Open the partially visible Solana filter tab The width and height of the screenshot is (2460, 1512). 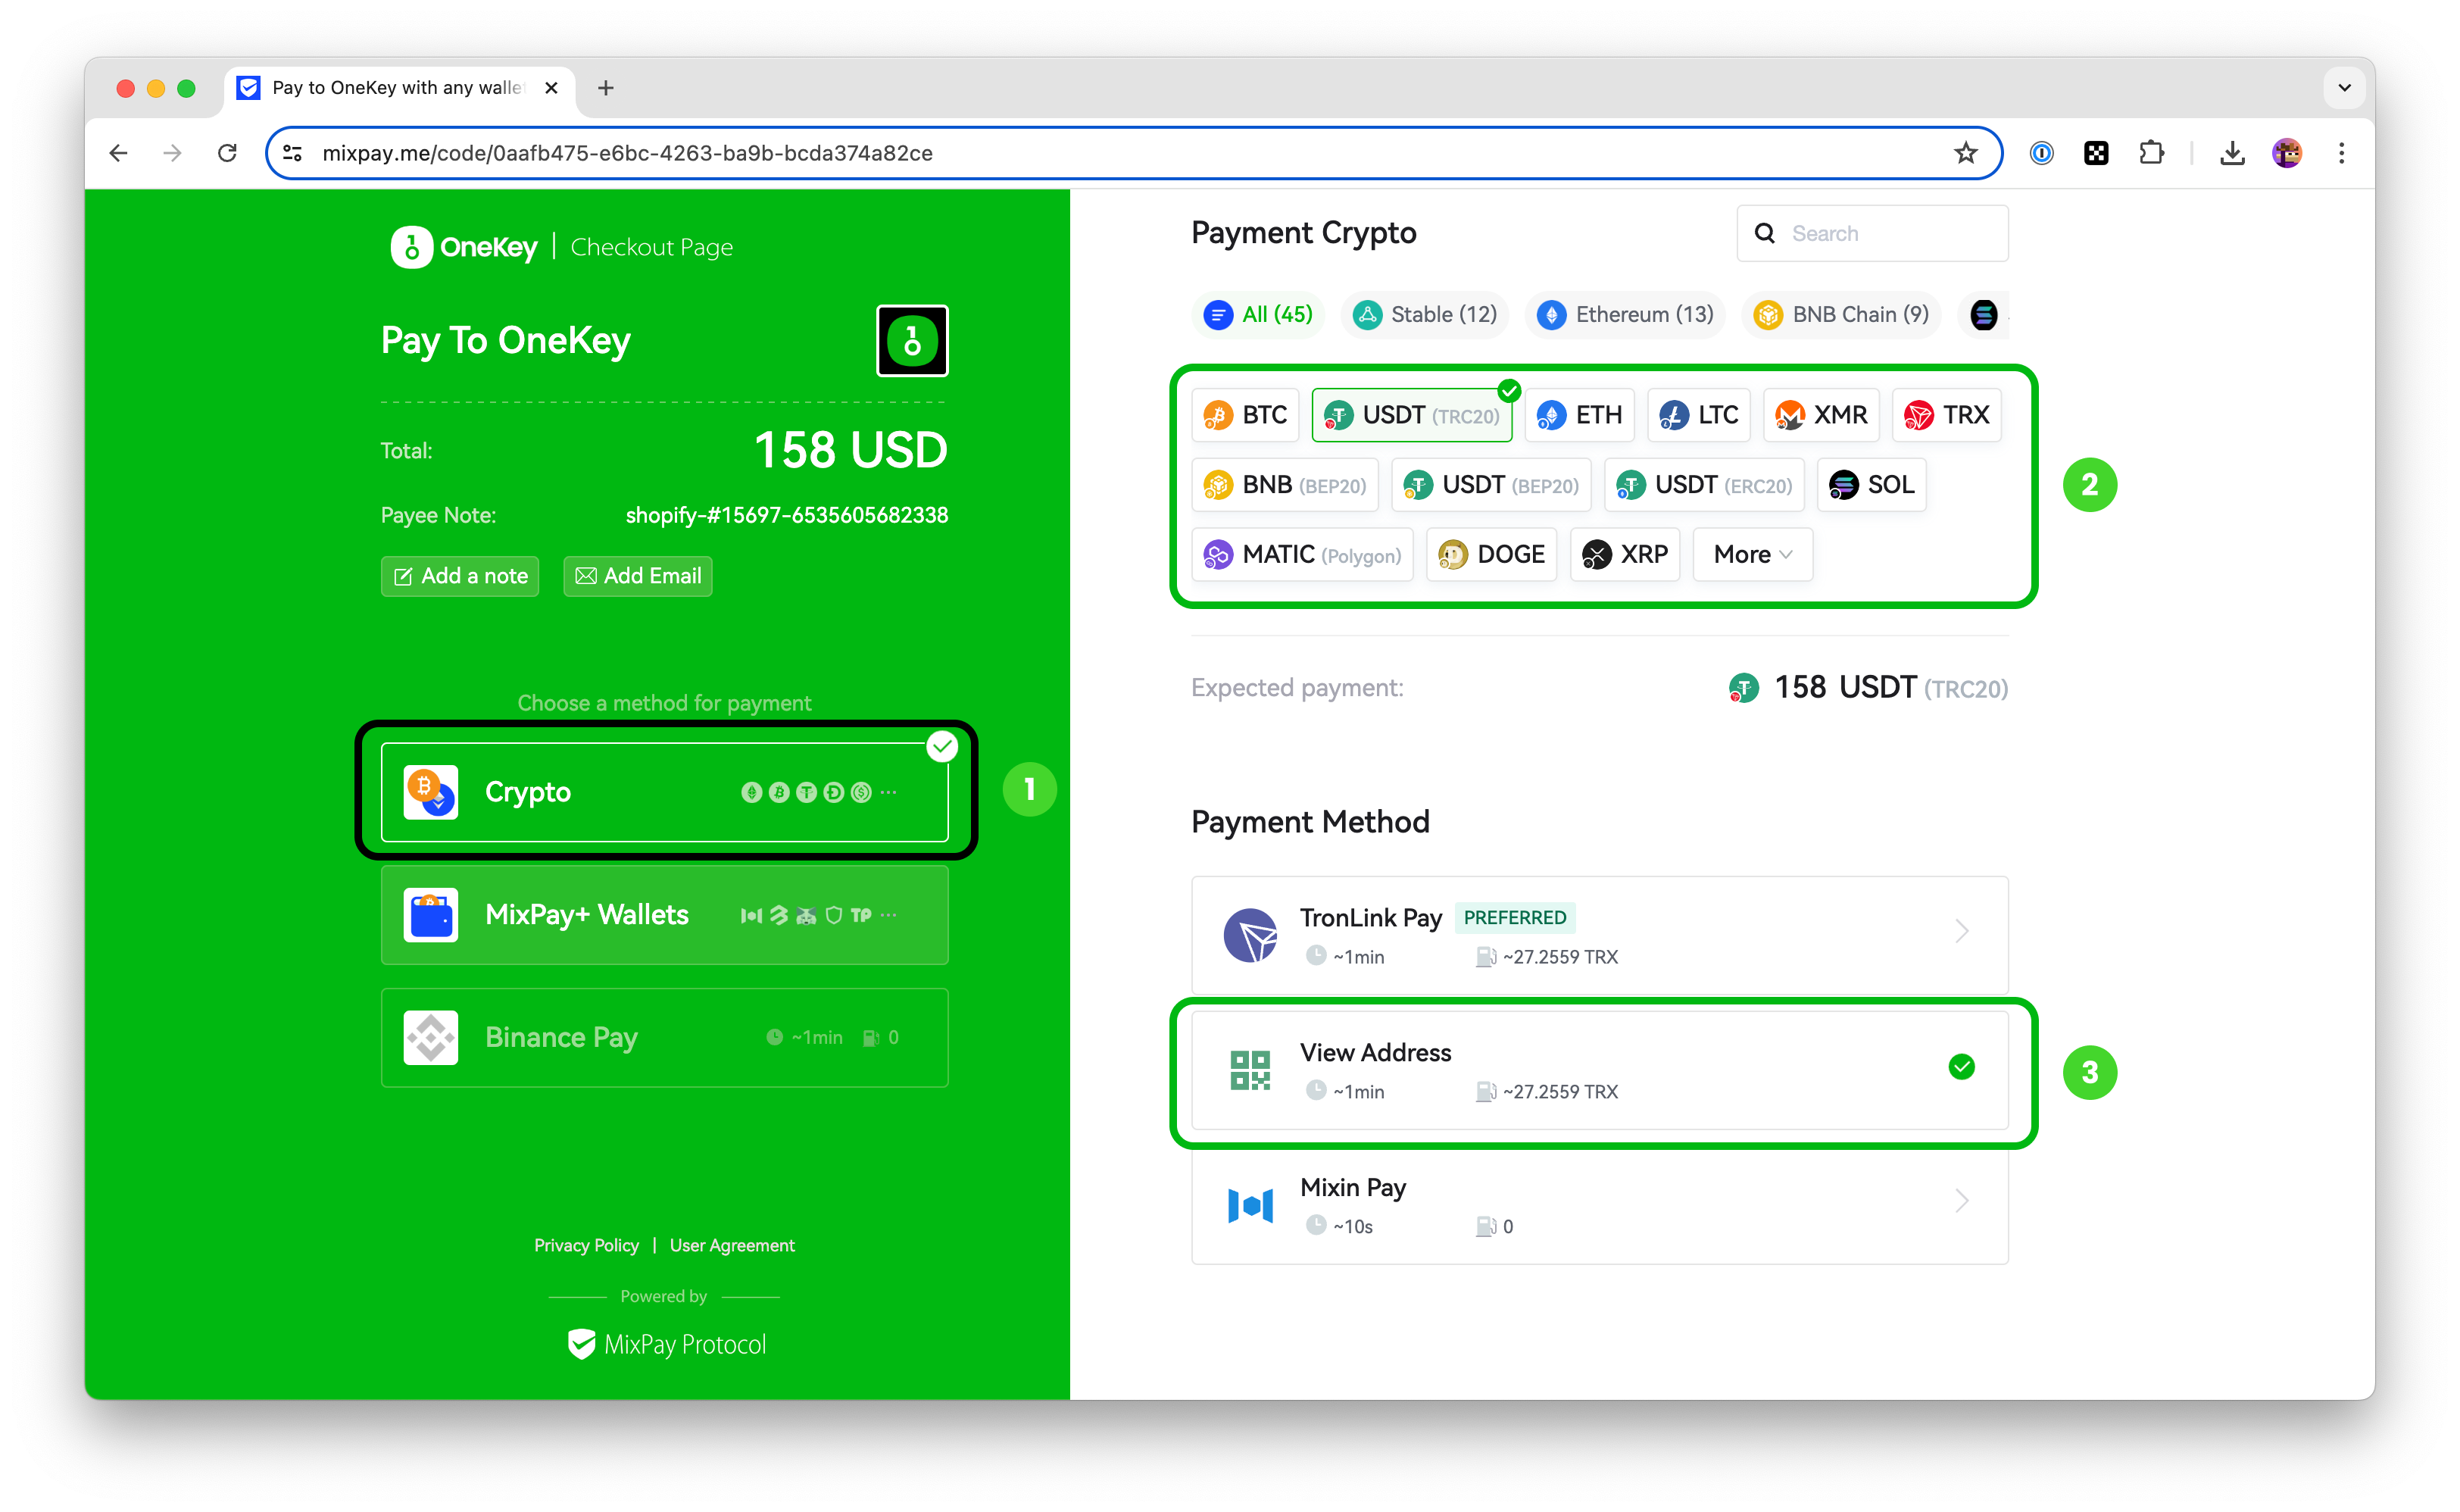(1984, 315)
